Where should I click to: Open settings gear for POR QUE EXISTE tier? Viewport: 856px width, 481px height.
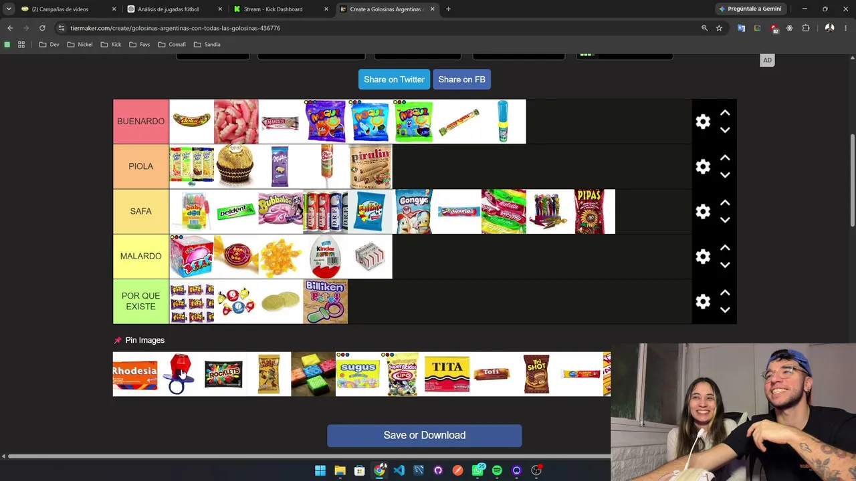[x=703, y=301]
